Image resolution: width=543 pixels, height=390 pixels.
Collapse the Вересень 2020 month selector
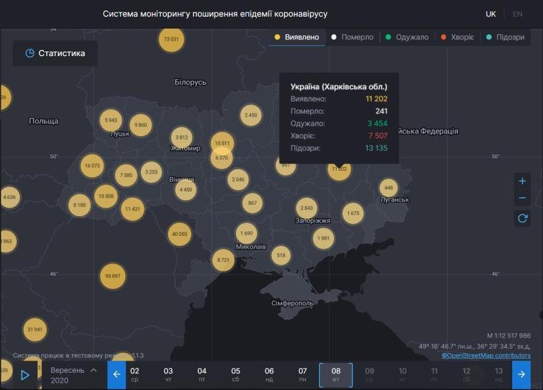pyautogui.click(x=92, y=370)
